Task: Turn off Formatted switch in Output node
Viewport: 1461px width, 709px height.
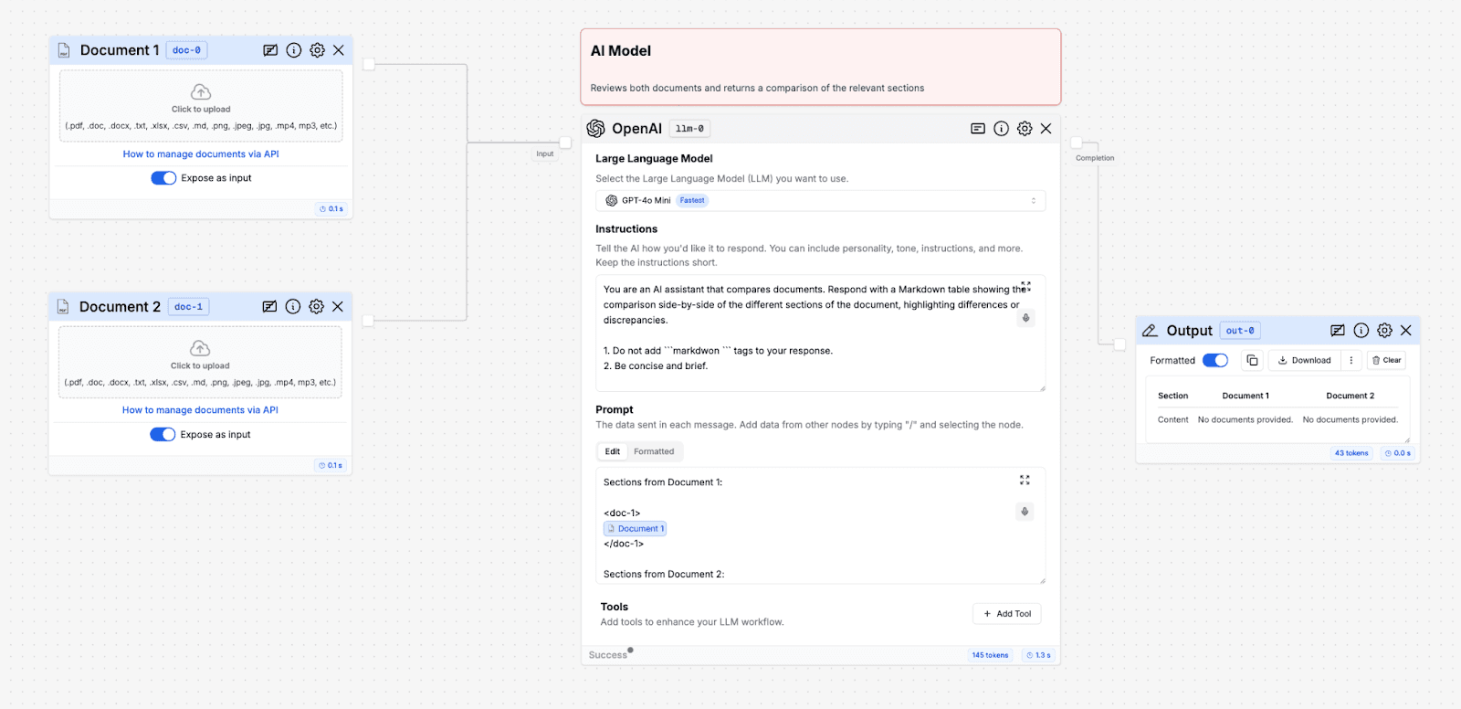Action: coord(1215,360)
